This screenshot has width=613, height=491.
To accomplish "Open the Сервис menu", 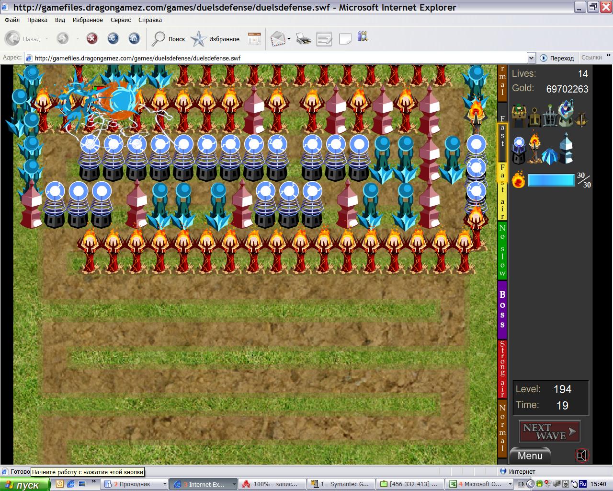I will pyautogui.click(x=121, y=20).
